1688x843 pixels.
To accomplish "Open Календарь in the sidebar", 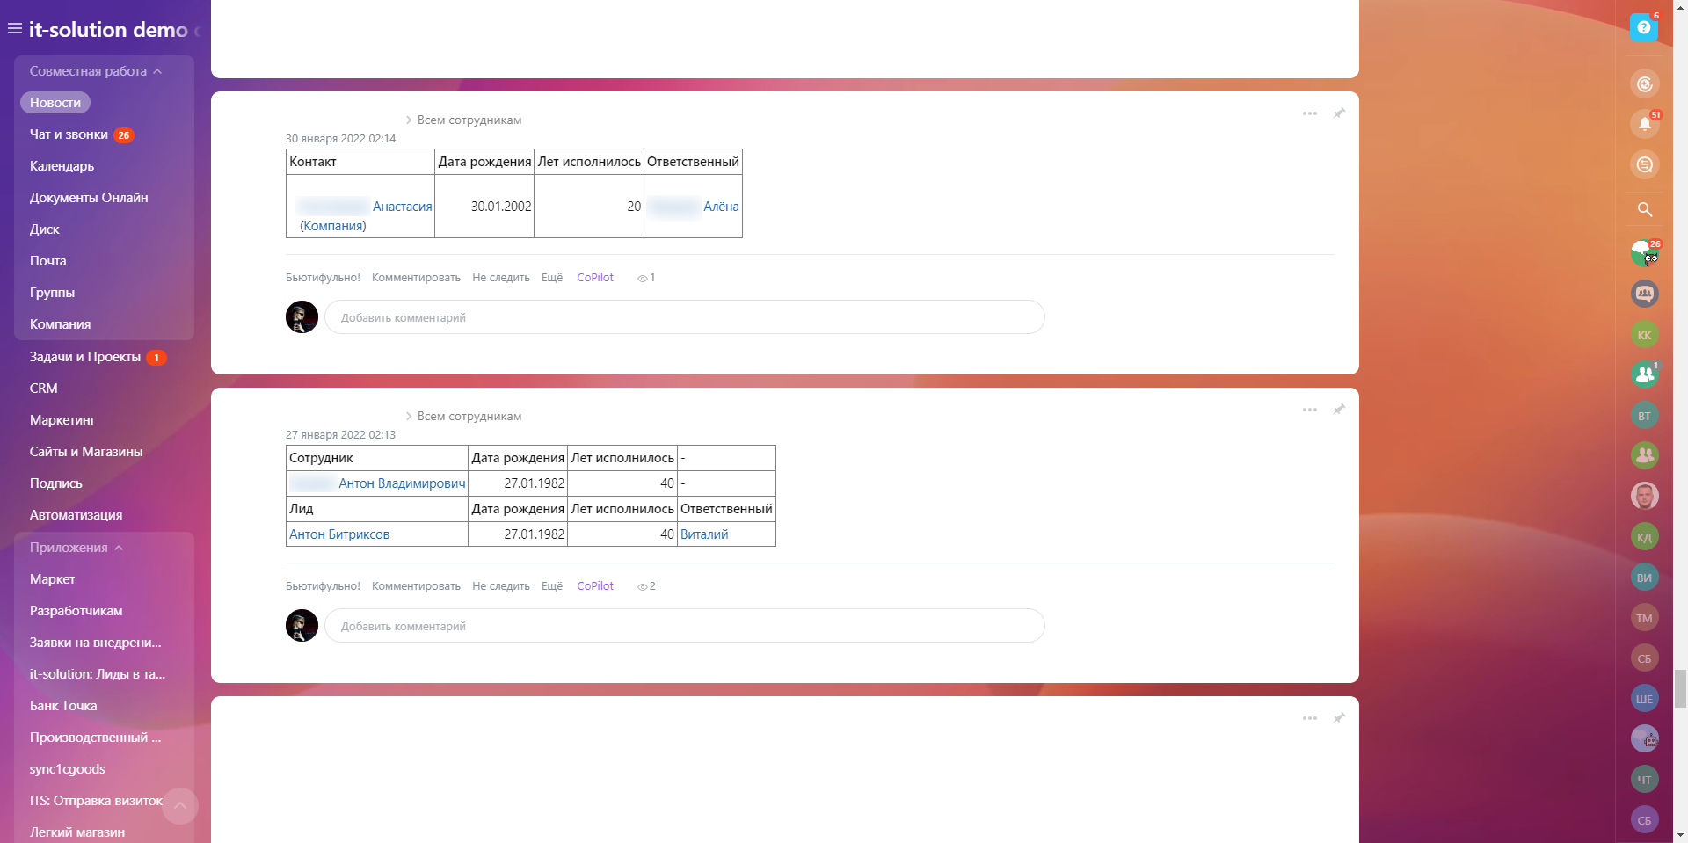I will point(62,166).
